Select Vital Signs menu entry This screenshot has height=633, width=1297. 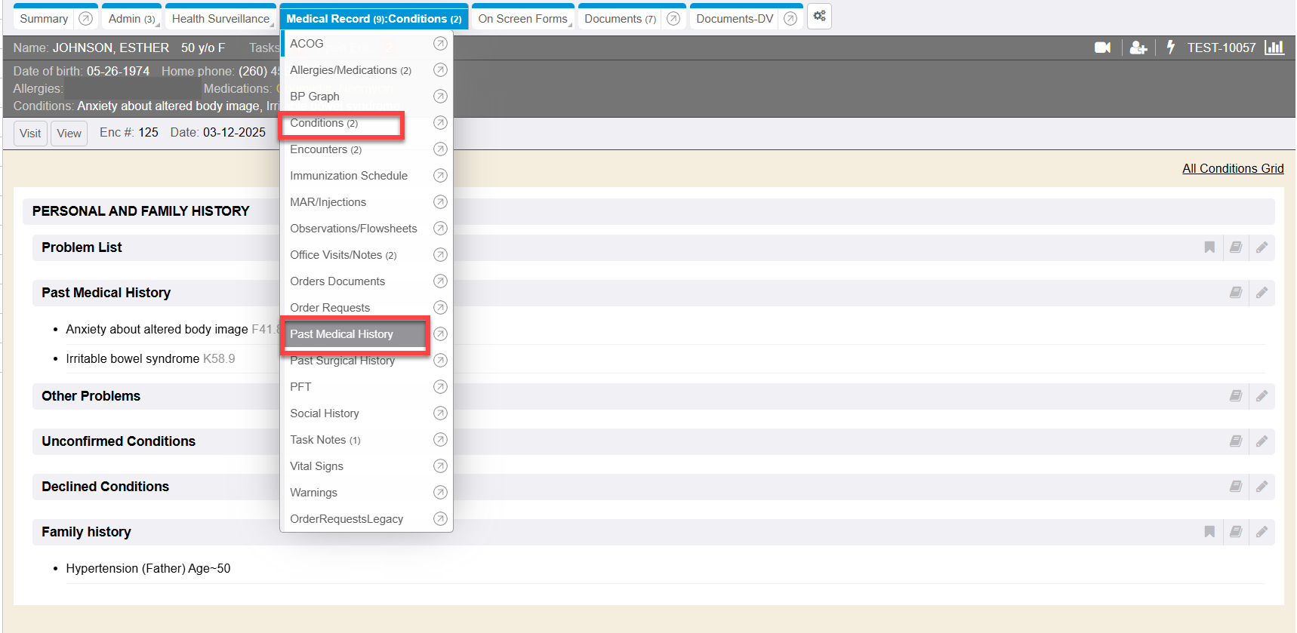316,466
